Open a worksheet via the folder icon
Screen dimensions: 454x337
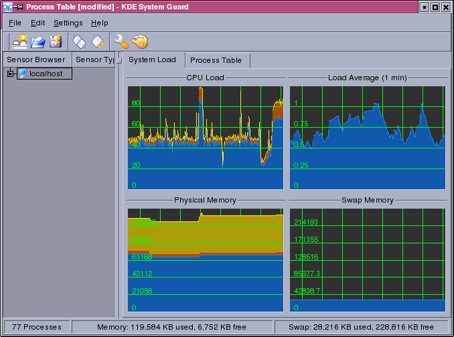point(37,42)
